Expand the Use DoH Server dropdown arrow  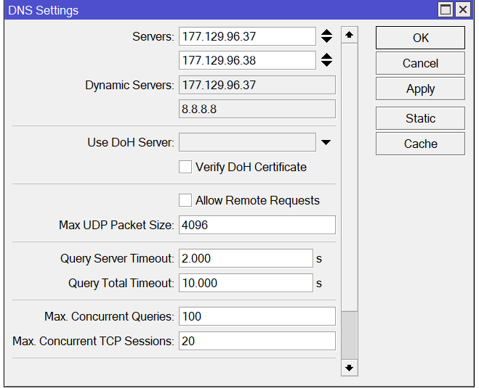[326, 142]
